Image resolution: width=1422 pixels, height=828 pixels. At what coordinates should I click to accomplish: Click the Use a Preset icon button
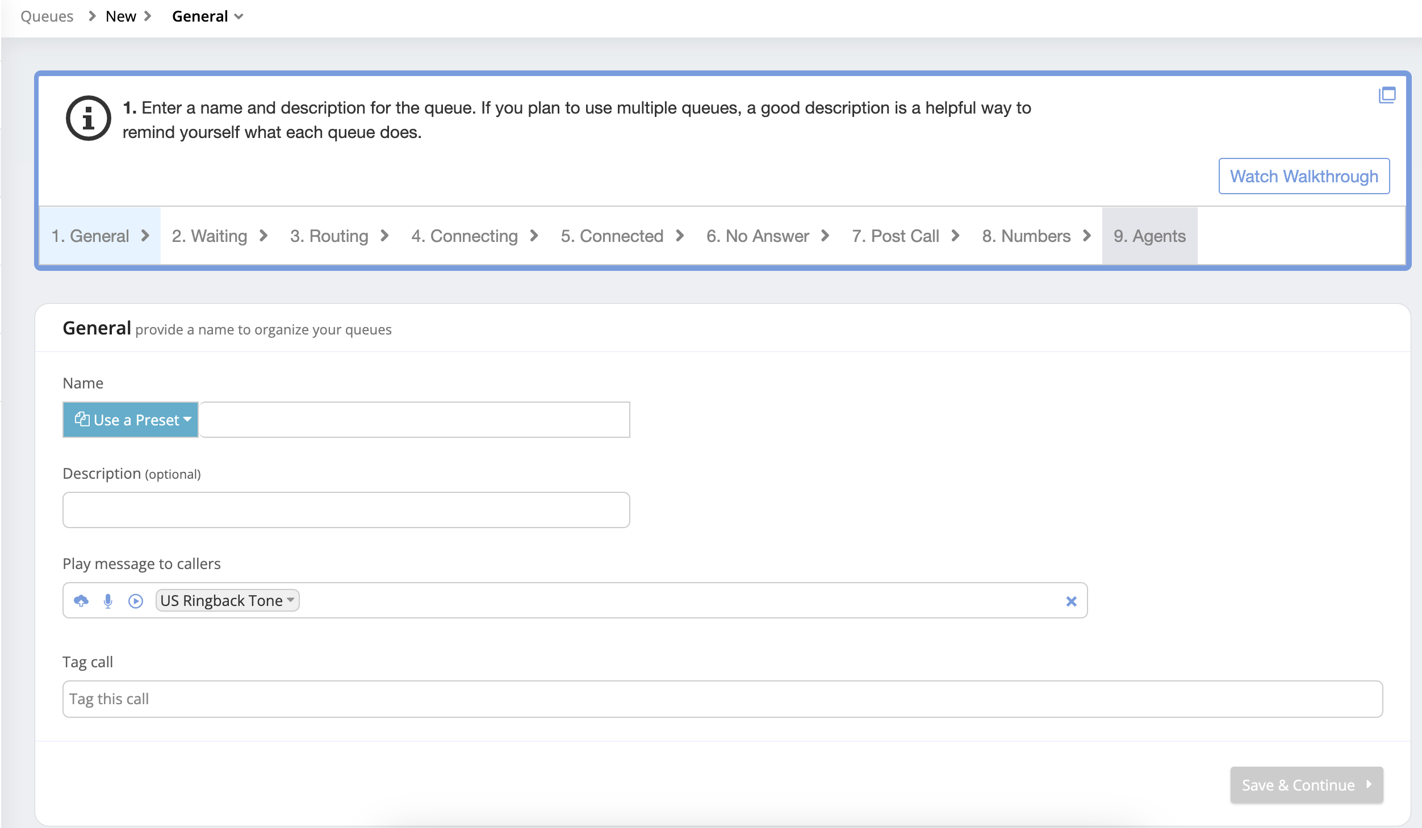point(83,420)
